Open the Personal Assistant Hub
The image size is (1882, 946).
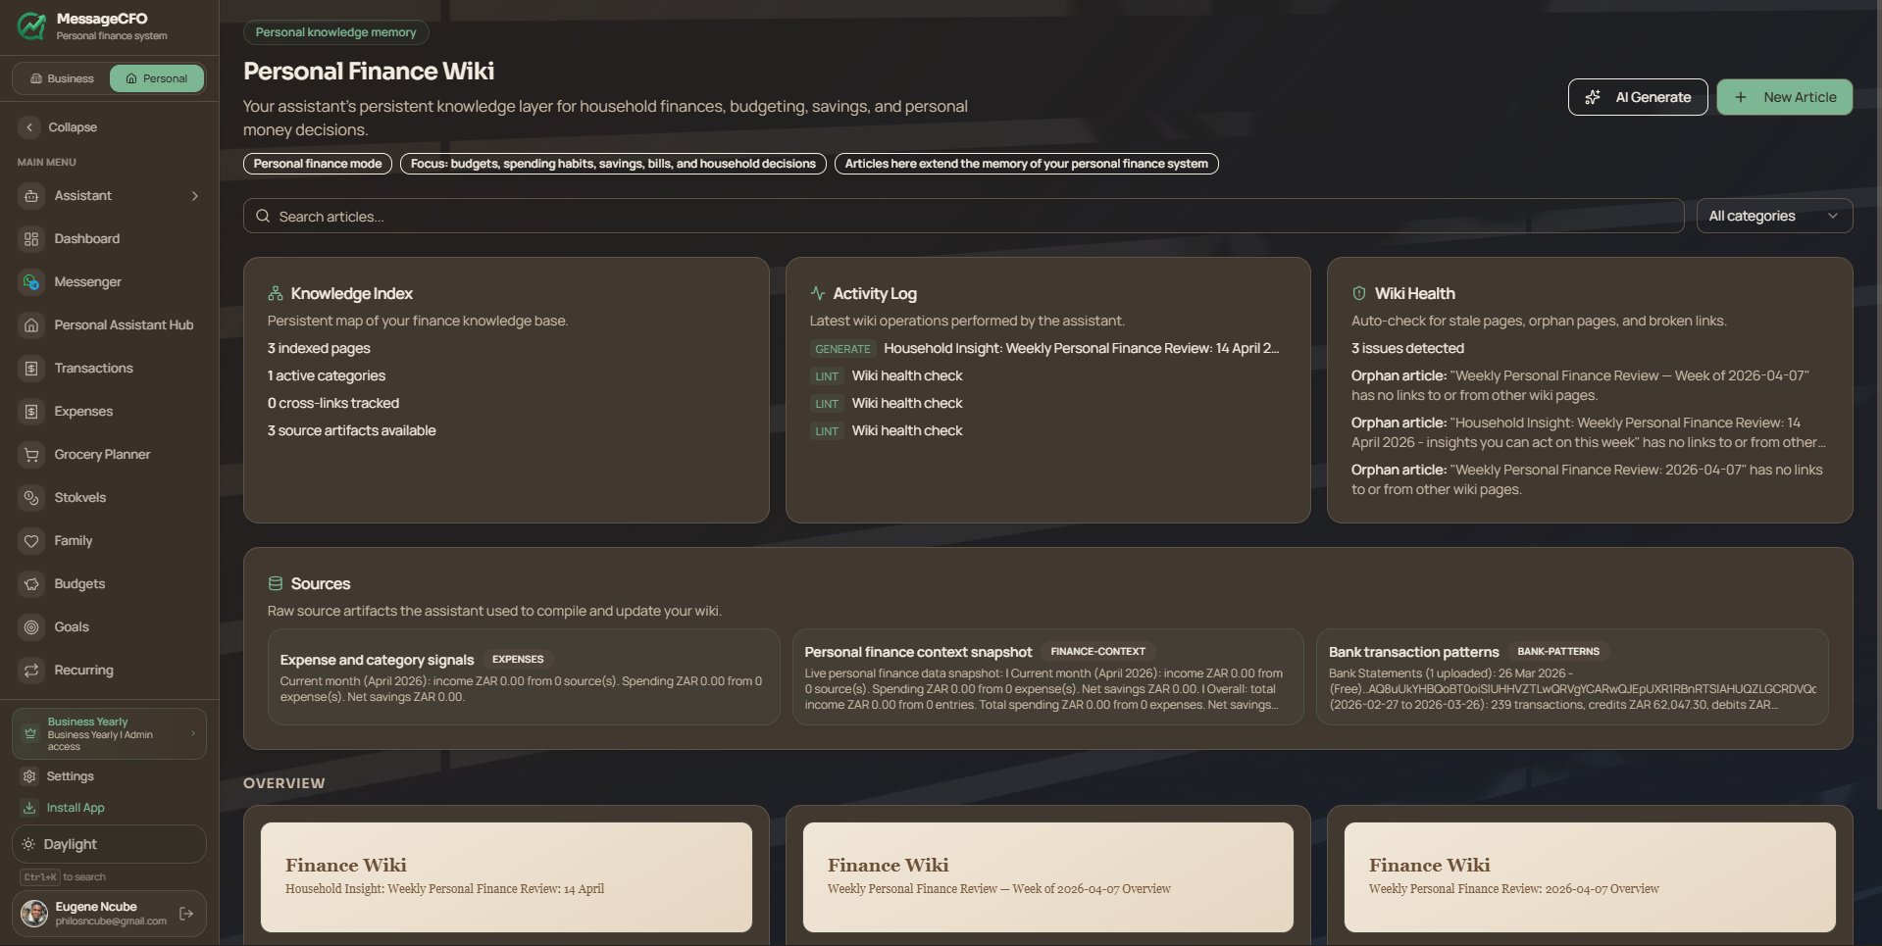pos(122,324)
